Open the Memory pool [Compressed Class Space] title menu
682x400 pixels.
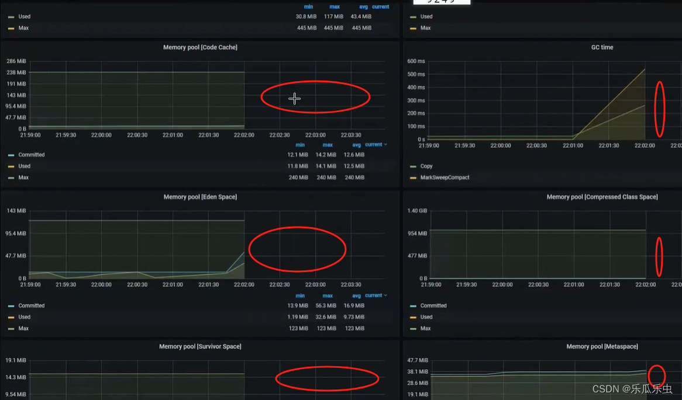602,197
